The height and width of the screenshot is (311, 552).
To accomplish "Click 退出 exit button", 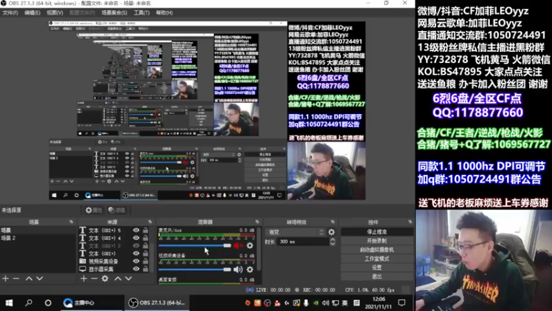I will pyautogui.click(x=377, y=276).
